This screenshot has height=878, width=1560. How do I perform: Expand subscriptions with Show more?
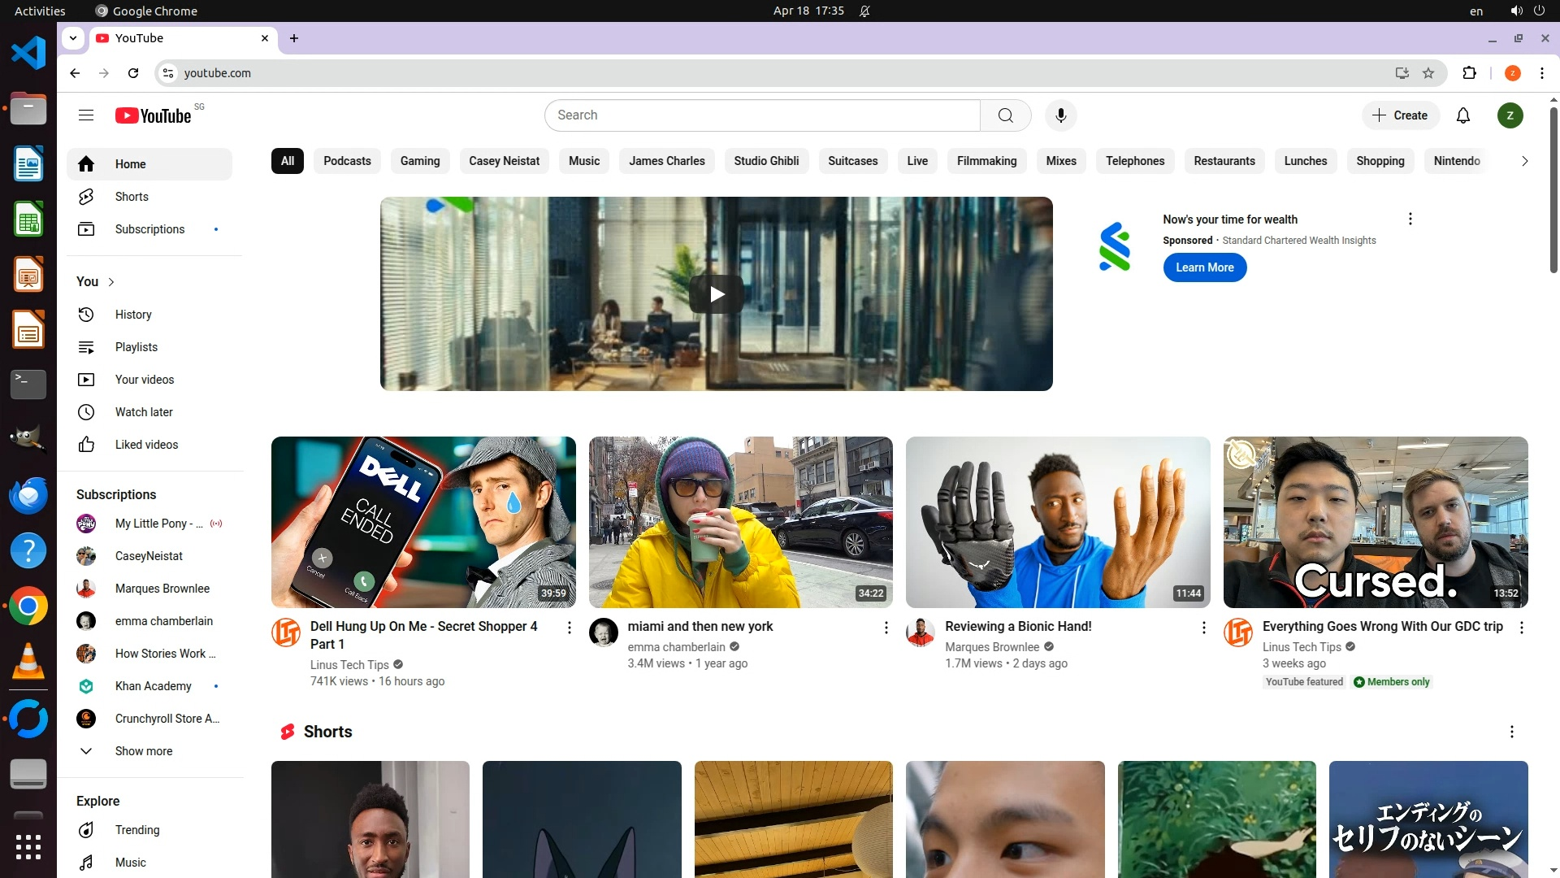(143, 751)
